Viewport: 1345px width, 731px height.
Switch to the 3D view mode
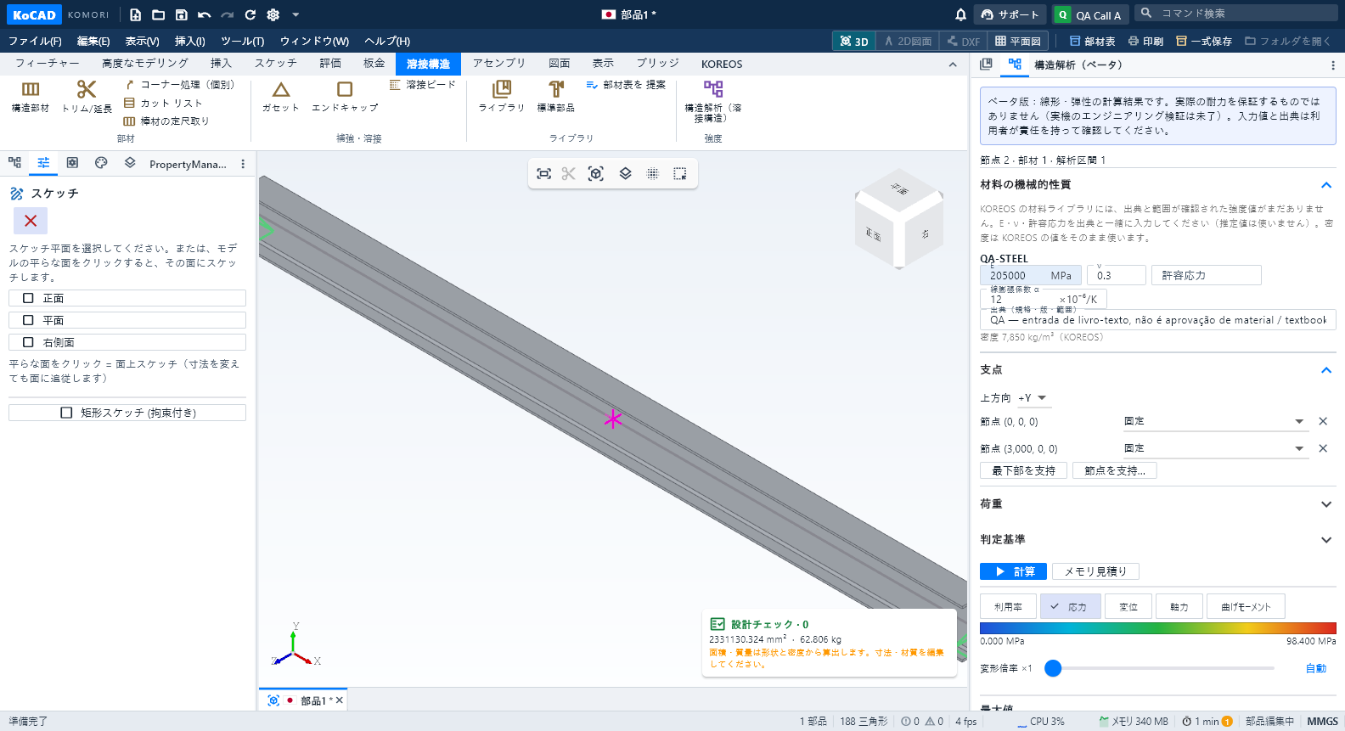854,41
